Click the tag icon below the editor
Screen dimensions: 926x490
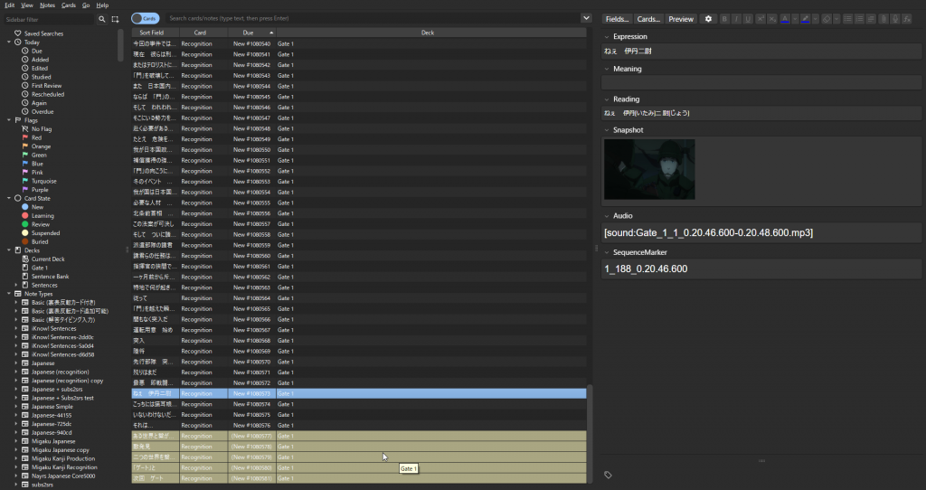pos(609,475)
